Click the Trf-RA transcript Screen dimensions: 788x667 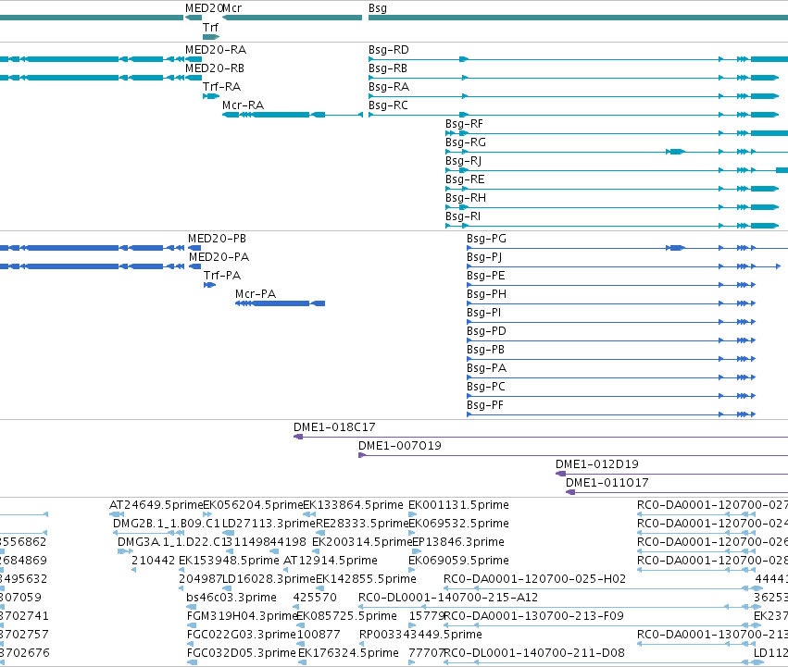(221, 87)
